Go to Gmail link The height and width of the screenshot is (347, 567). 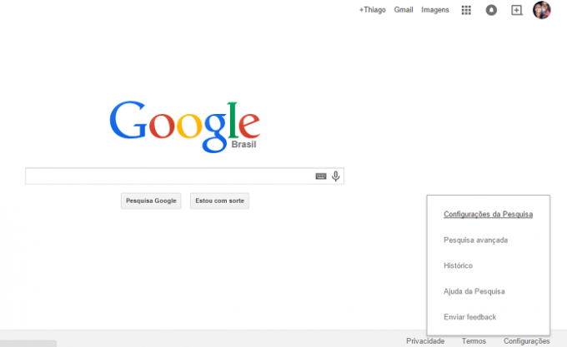tap(404, 10)
